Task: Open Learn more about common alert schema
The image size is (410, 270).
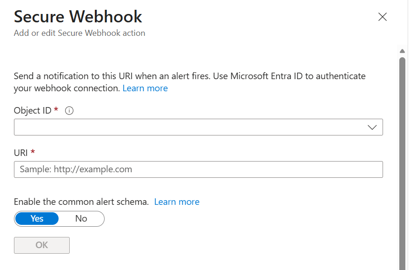Action: (177, 202)
